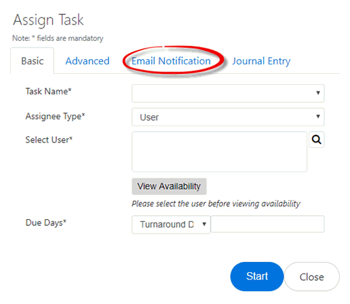Switch to the Basic tab
Screen dimensions: 350x304
pyautogui.click(x=33, y=61)
